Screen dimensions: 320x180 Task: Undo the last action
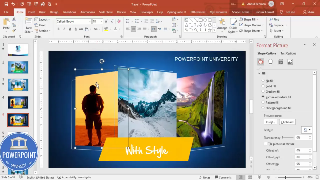click(x=13, y=4)
